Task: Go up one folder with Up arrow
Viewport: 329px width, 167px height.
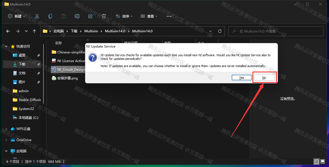Action: [x=34, y=31]
